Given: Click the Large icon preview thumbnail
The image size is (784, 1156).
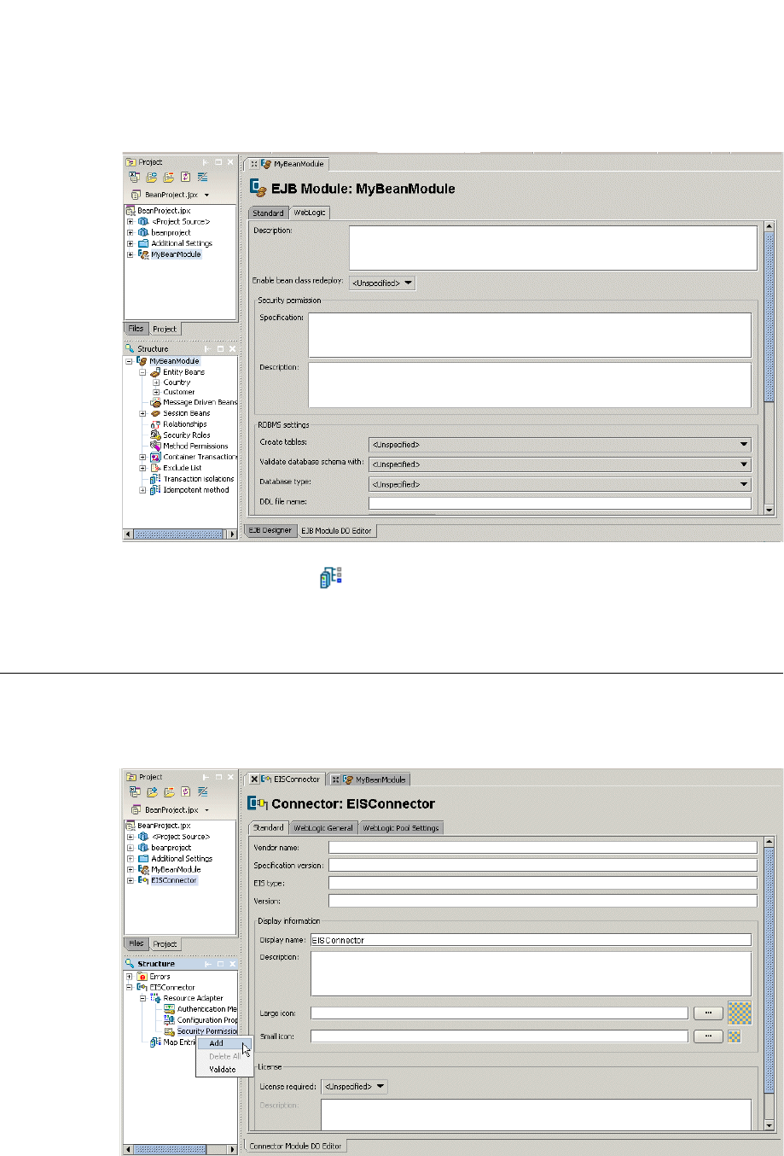Looking at the screenshot, I should 740,1013.
